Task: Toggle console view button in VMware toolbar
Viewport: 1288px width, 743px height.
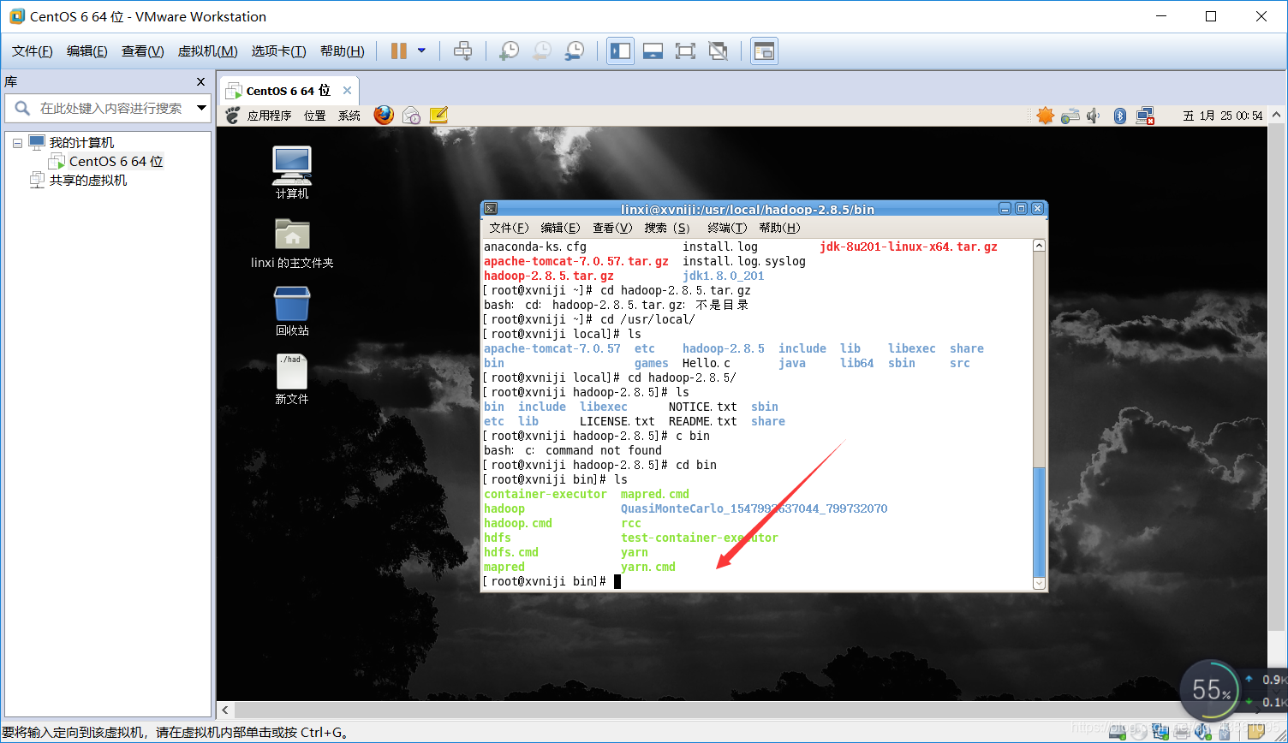Action: click(x=764, y=51)
